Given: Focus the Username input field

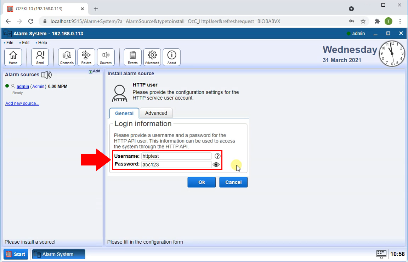Looking at the screenshot, I should click(177, 156).
